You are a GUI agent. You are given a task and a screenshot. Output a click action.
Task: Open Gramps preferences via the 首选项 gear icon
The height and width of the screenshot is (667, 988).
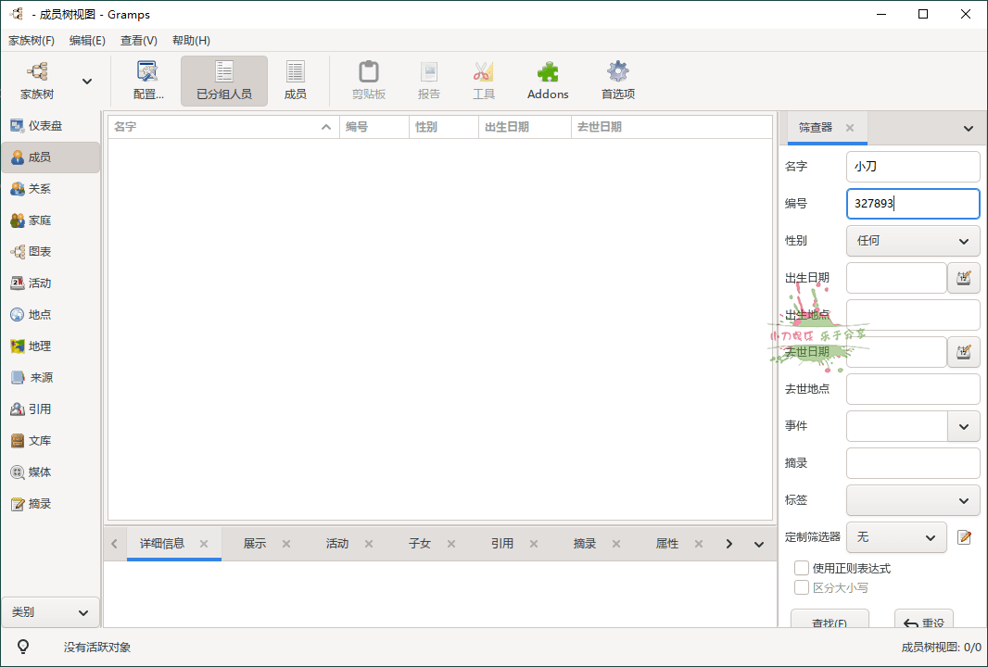[x=616, y=80]
